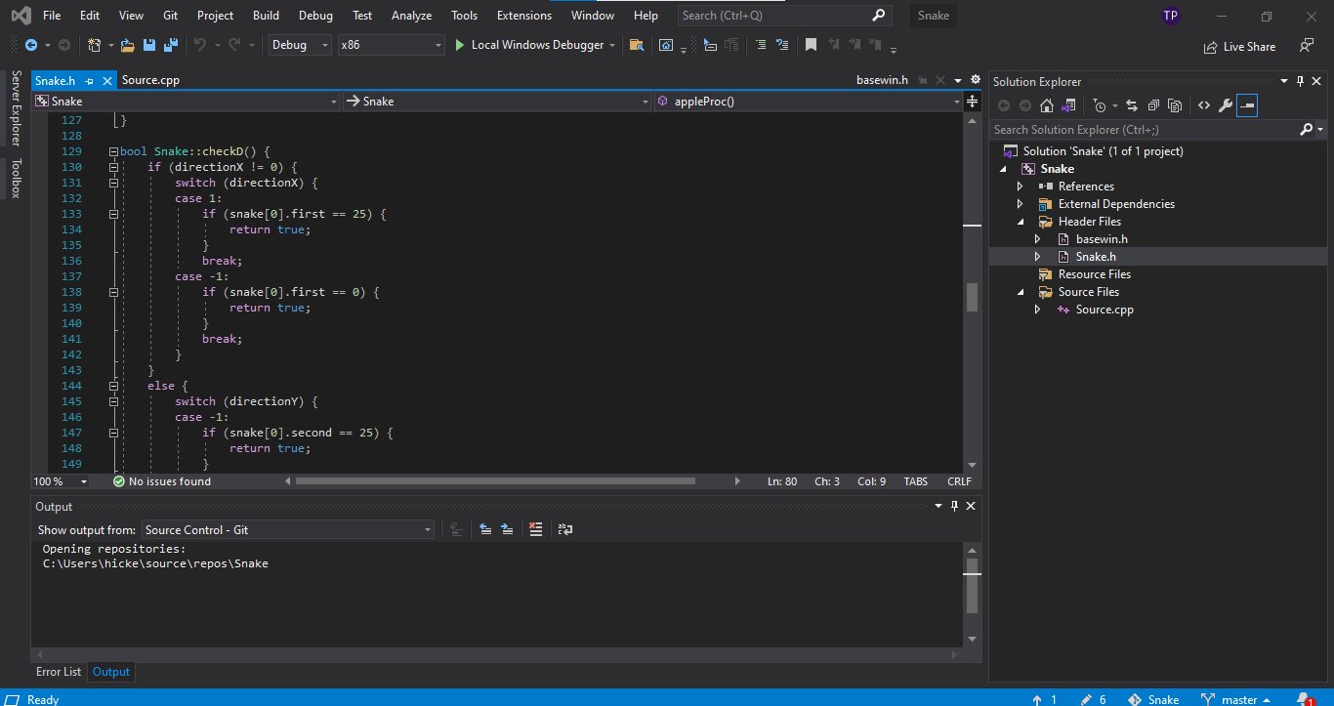Viewport: 1334px width, 706px height.
Task: Click the bookmark toggle icon in toolbar
Action: [x=811, y=45]
